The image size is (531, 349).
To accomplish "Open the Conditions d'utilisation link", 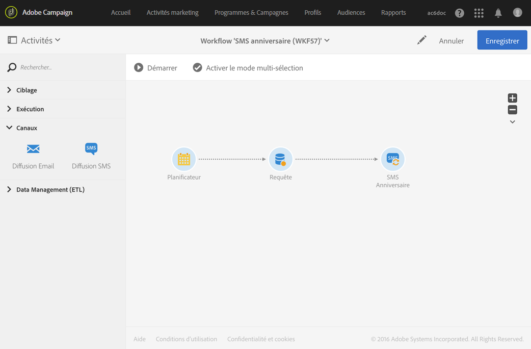I will click(x=186, y=339).
